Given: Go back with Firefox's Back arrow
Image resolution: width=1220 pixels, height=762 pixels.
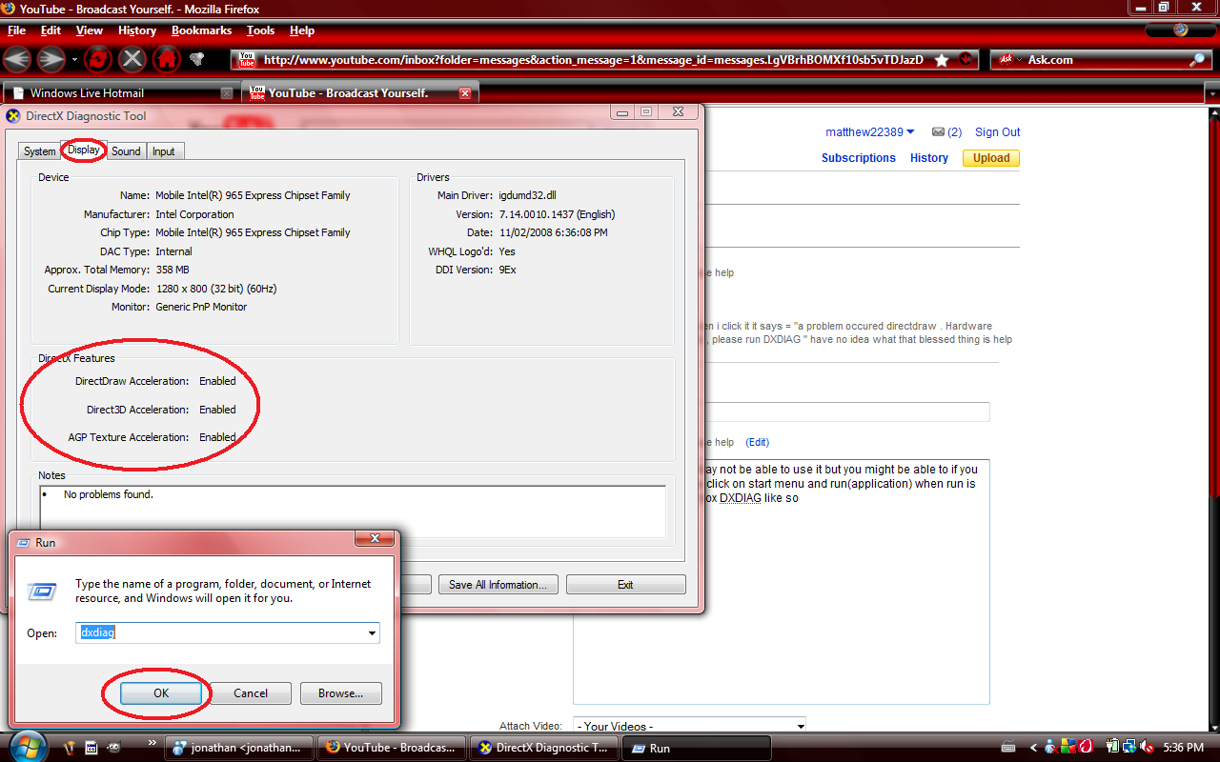Looking at the screenshot, I should [18, 59].
